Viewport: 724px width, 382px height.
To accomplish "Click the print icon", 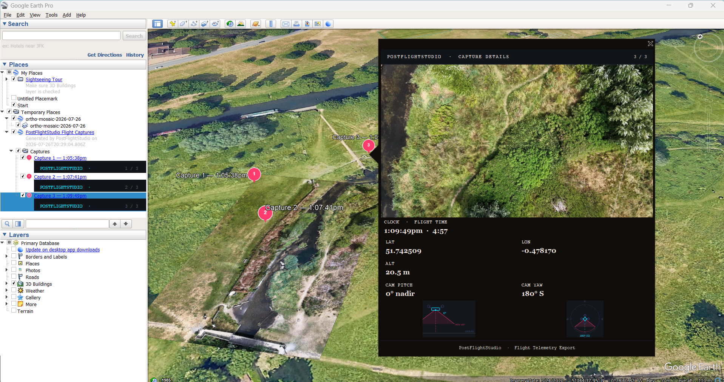I will click(x=296, y=24).
